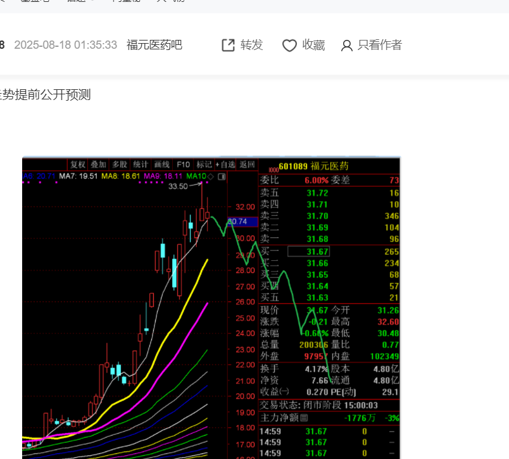509x459 pixels.
Task: Open 统计 in chart toolbar
Action: coord(141,165)
